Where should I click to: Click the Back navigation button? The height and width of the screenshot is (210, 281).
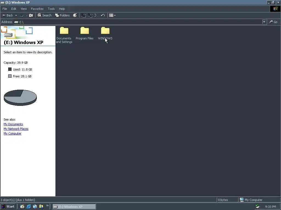8,15
